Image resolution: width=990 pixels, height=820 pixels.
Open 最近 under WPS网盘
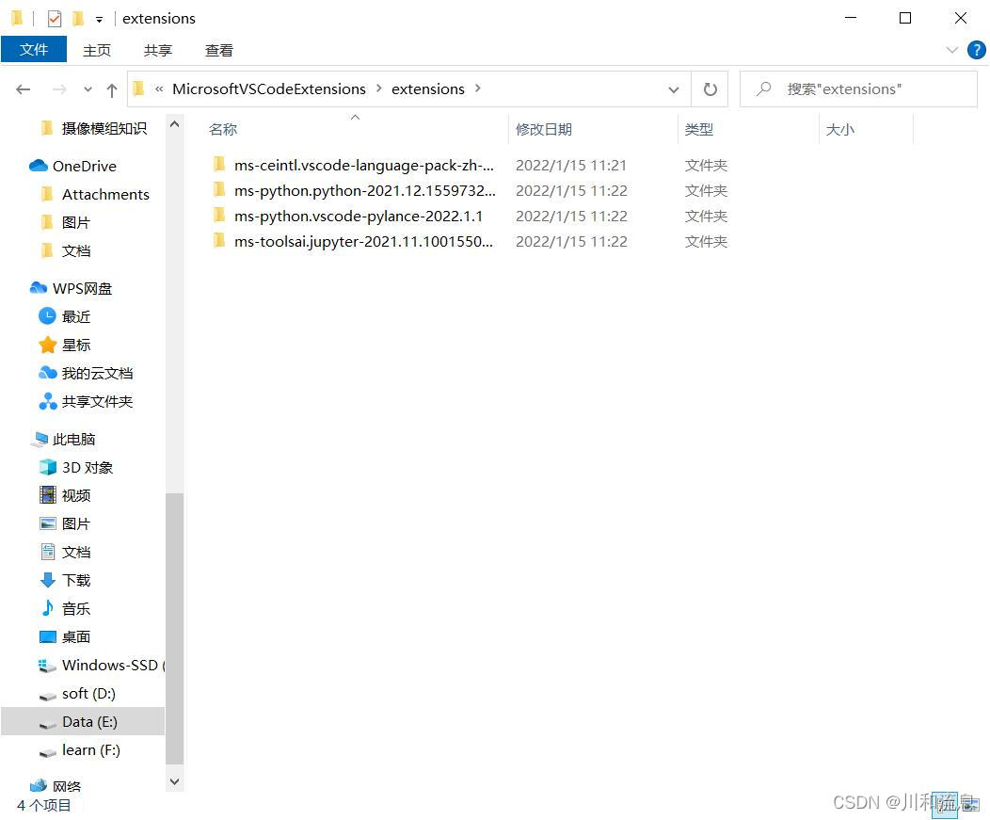tap(76, 316)
